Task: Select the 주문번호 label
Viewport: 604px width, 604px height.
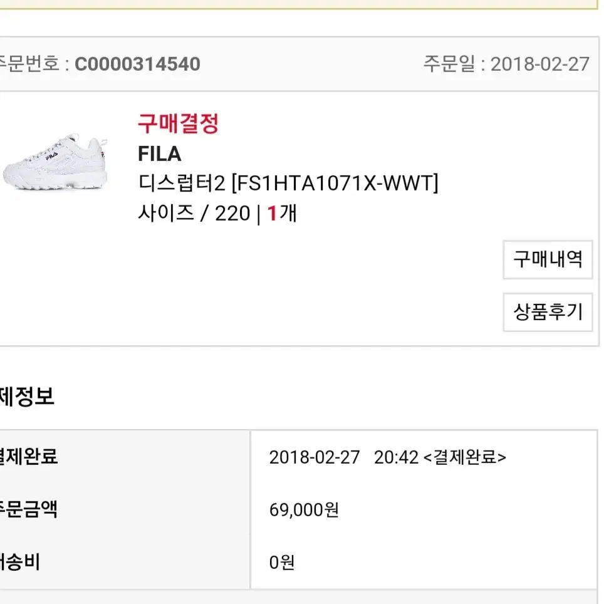Action: coord(29,63)
